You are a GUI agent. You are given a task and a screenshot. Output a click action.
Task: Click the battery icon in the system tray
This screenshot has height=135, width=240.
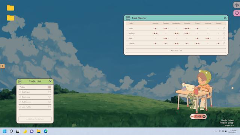(226, 131)
